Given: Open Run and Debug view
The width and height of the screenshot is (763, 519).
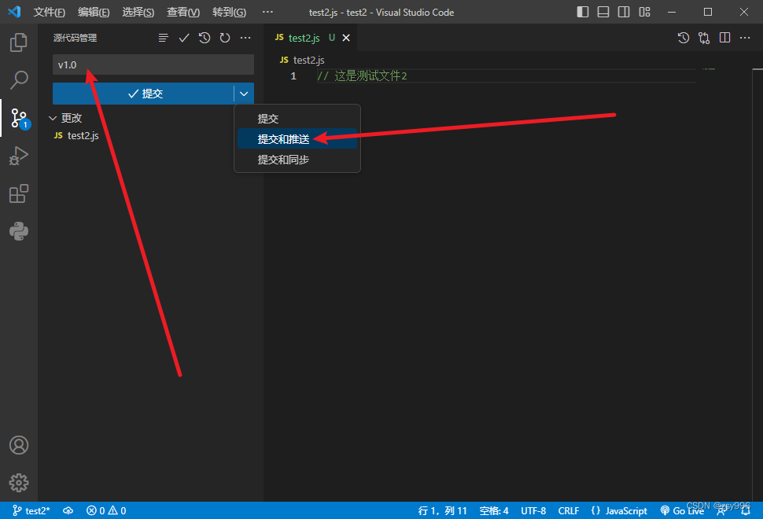Looking at the screenshot, I should [x=19, y=156].
